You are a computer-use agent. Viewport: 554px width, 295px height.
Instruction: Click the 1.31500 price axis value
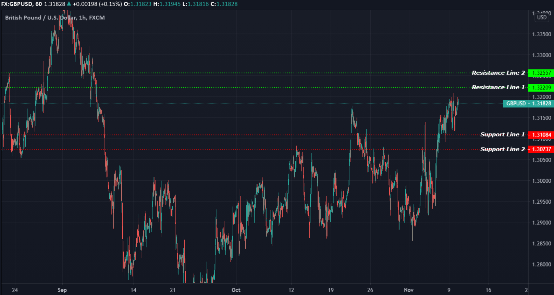click(x=541, y=118)
